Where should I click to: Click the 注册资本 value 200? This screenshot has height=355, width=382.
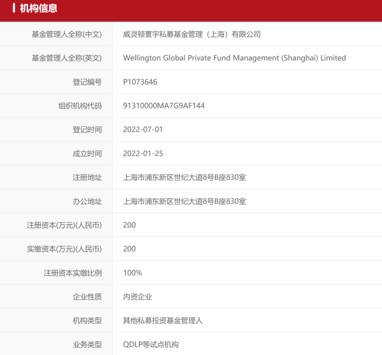(129, 225)
